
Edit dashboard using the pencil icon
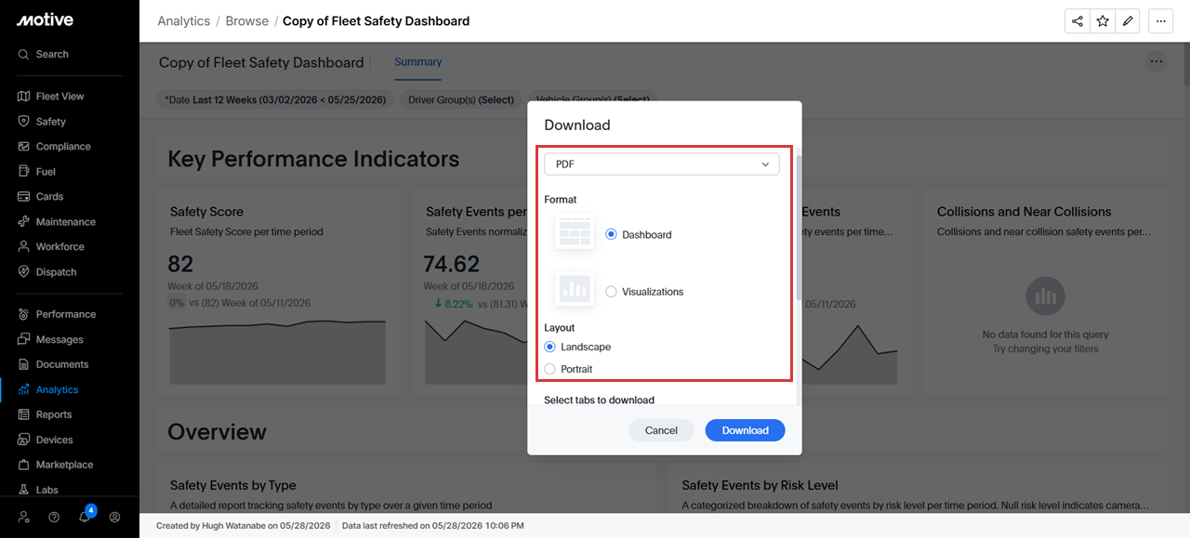[1128, 21]
